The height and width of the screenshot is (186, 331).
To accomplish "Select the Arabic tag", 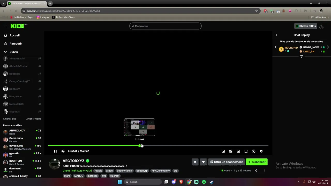I will coord(98,171).
